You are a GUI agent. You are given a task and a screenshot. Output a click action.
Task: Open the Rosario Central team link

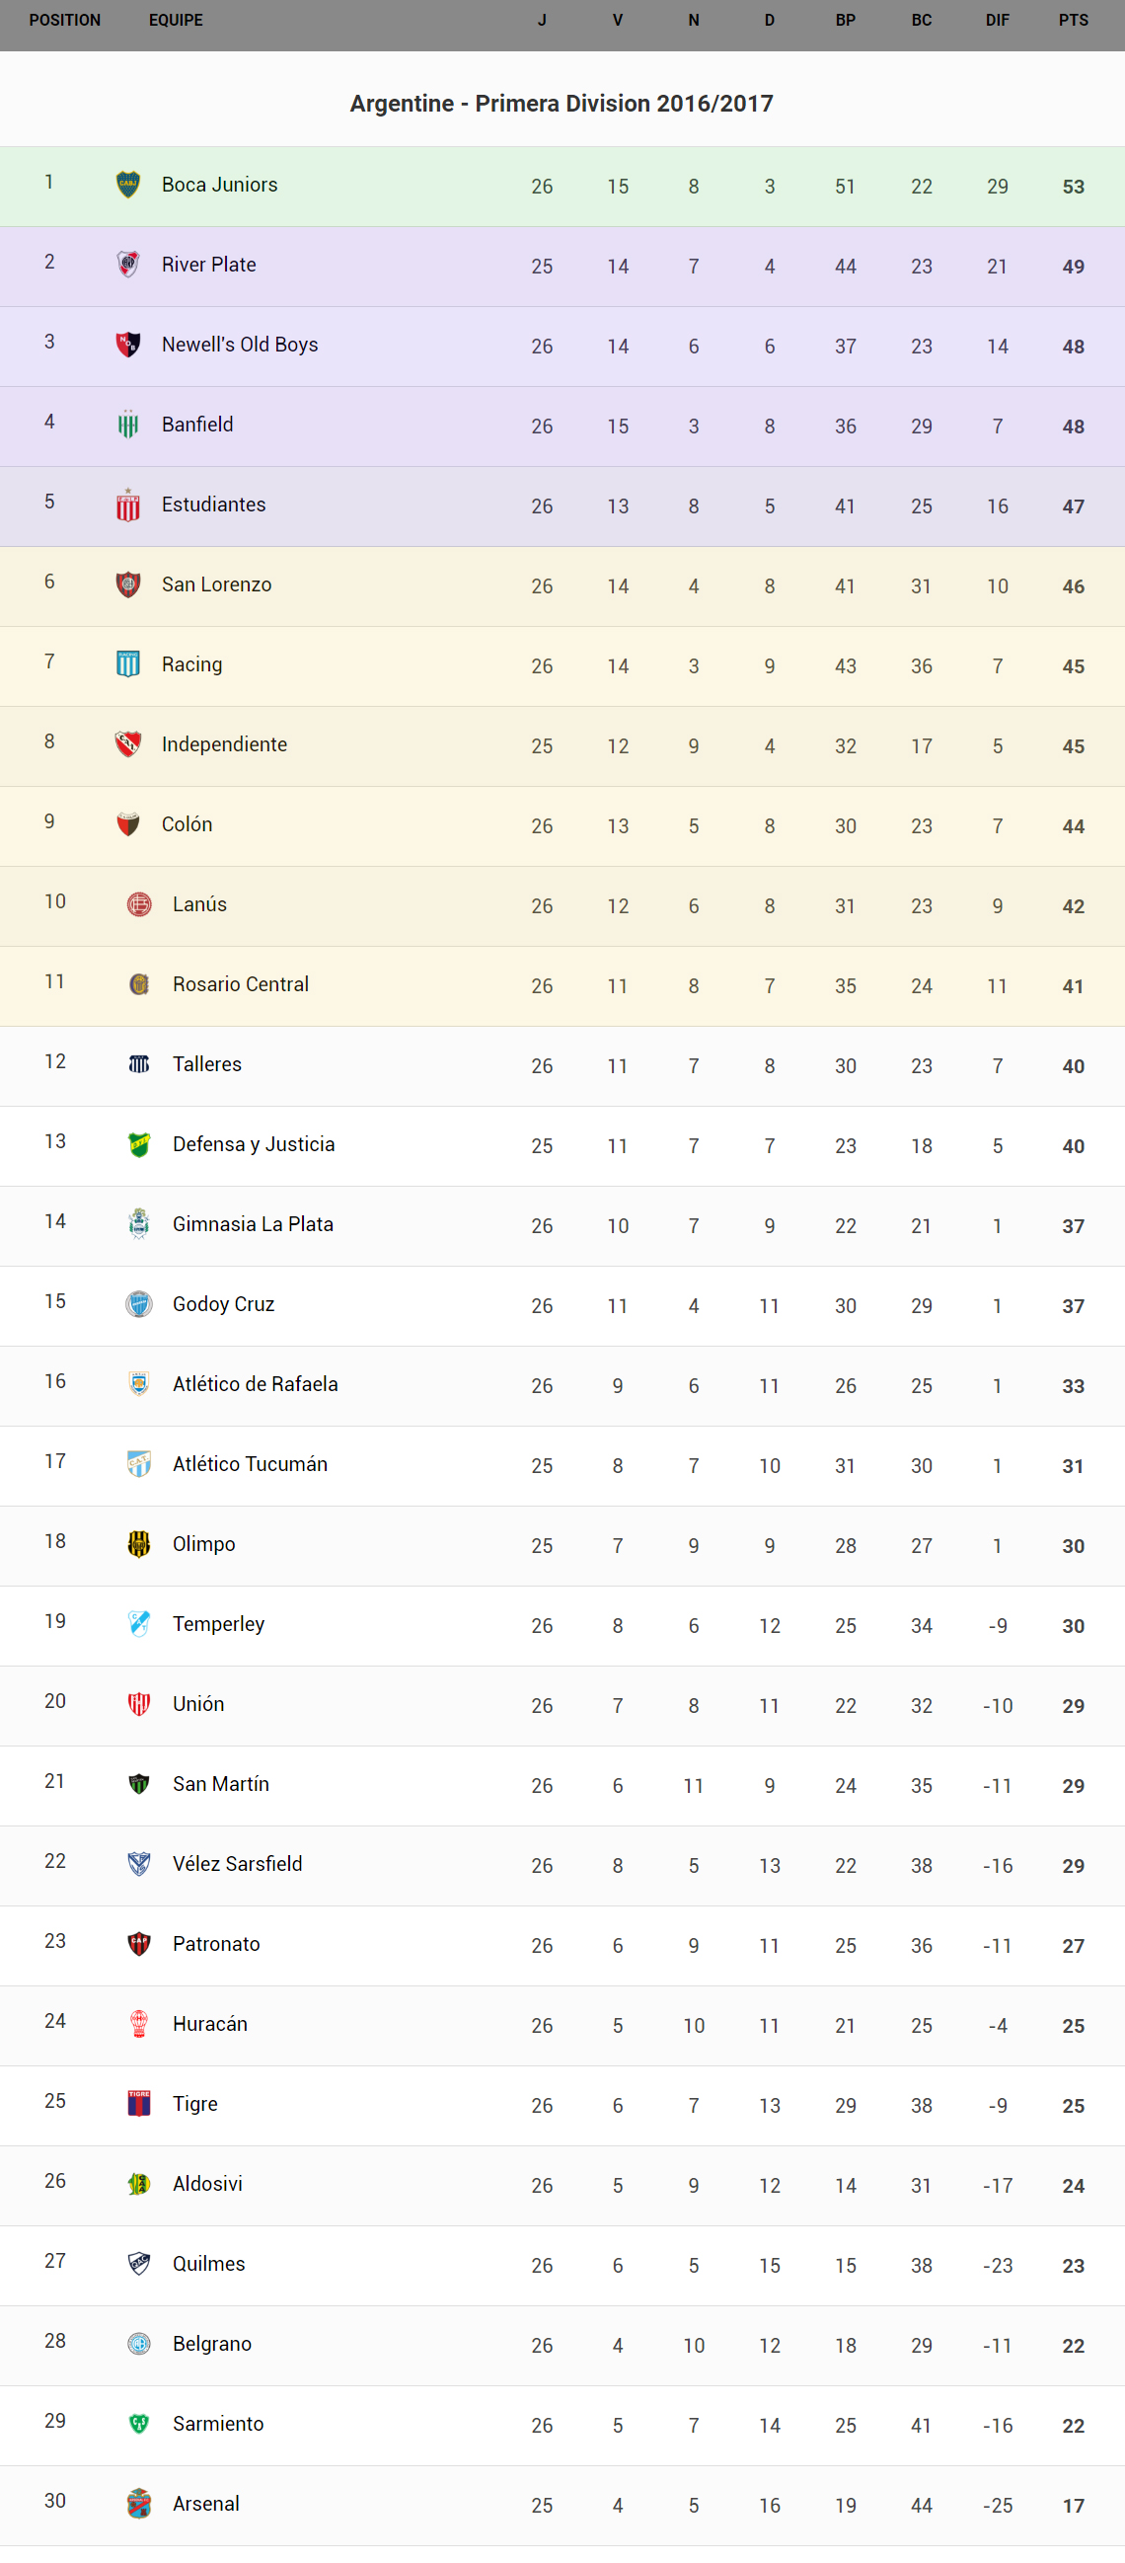point(241,984)
